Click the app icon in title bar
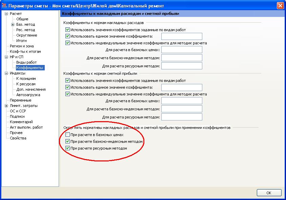Image resolution: width=286 pixels, height=200 pixels. [4, 5]
